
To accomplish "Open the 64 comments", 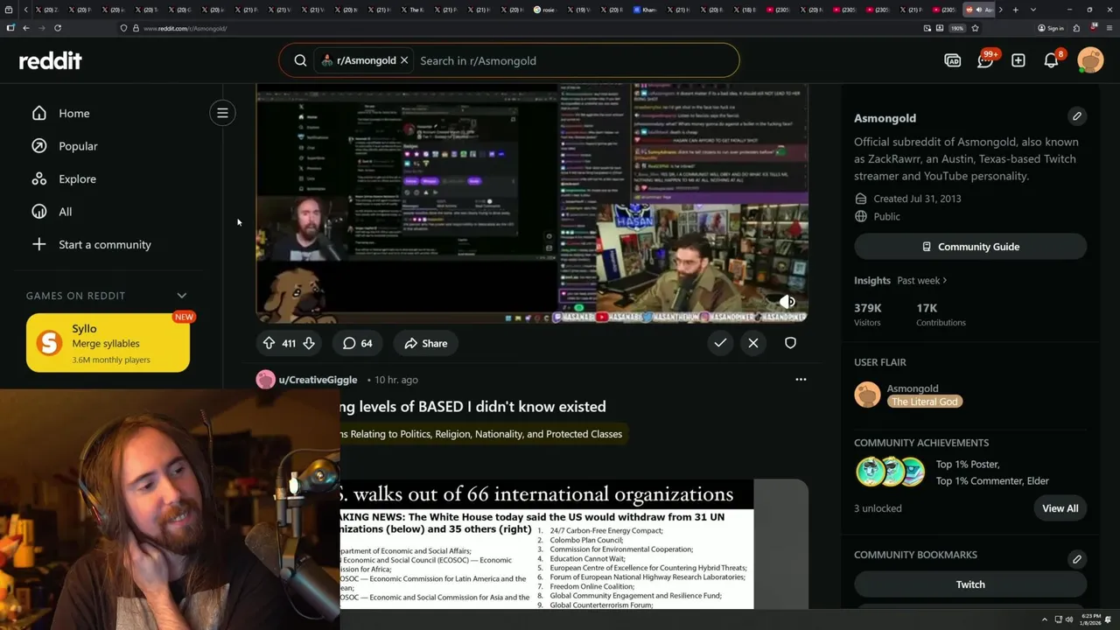I will point(357,343).
